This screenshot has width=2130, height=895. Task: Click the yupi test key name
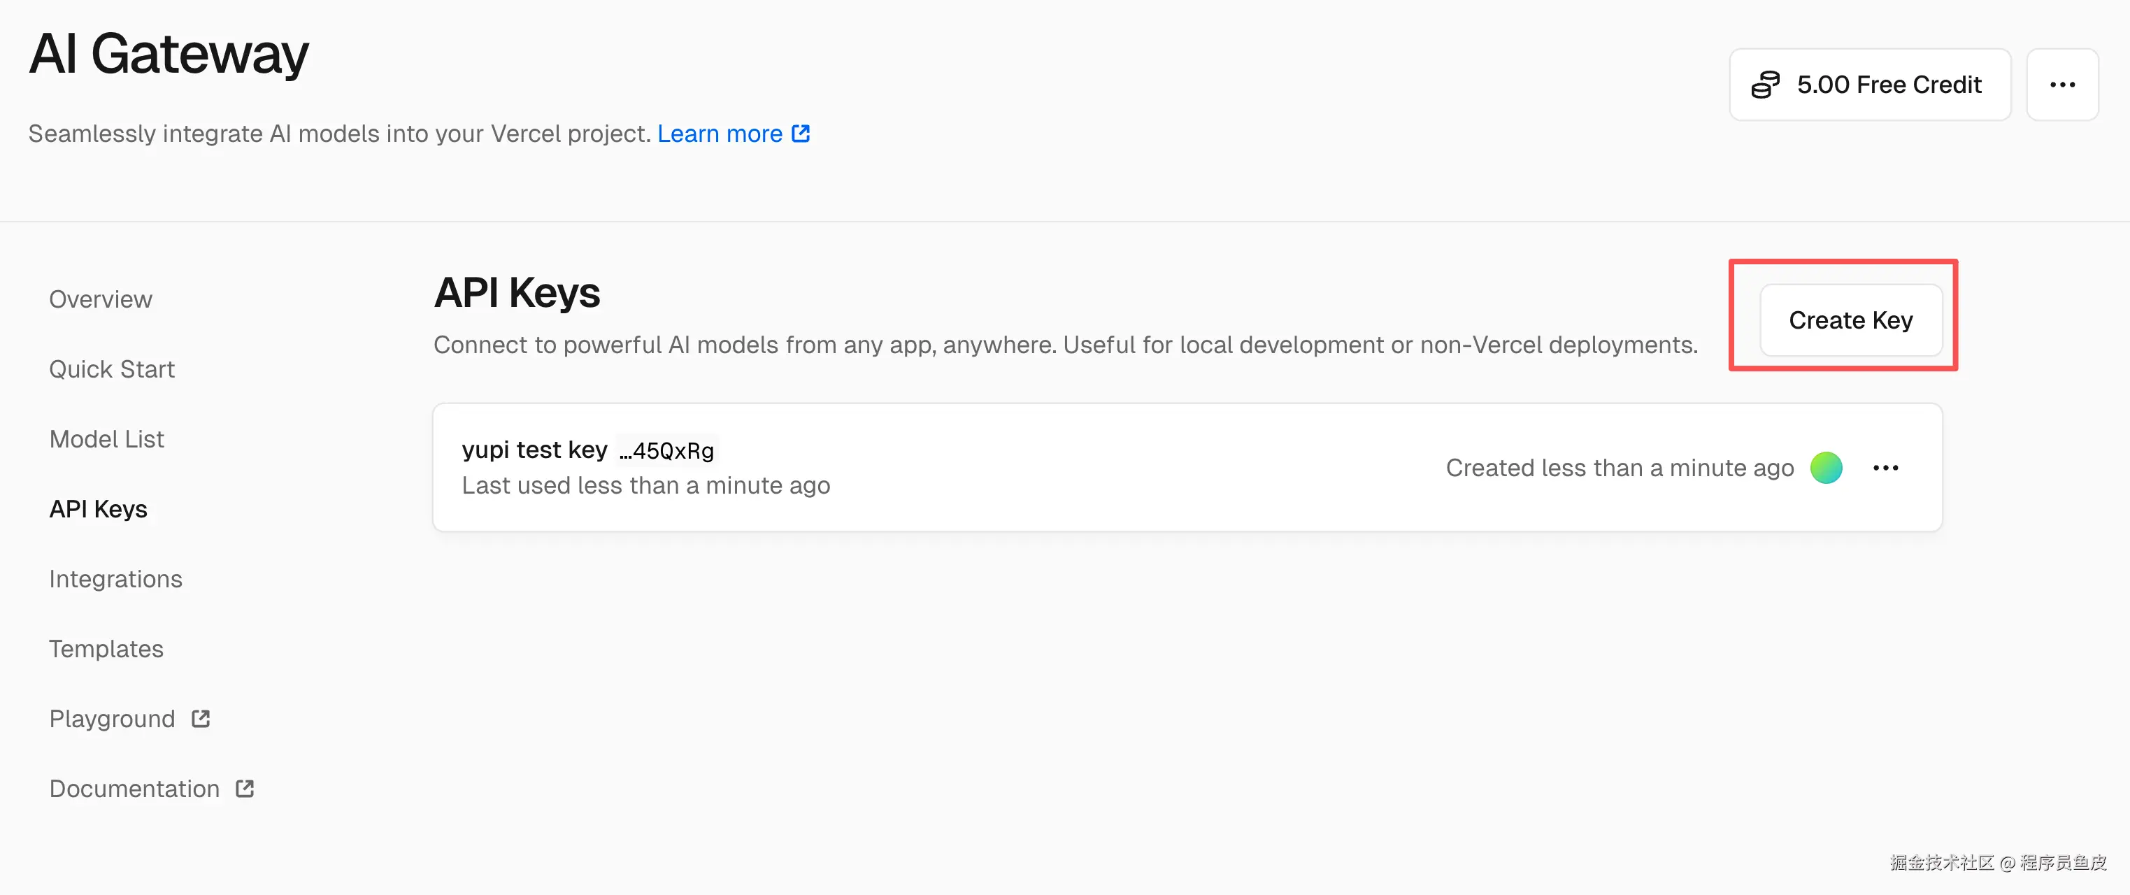point(534,449)
